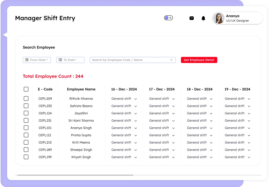This screenshot has width=270, height=187.
Task: Check the row checkbox for Ananya Singh
Action: (x=26, y=128)
